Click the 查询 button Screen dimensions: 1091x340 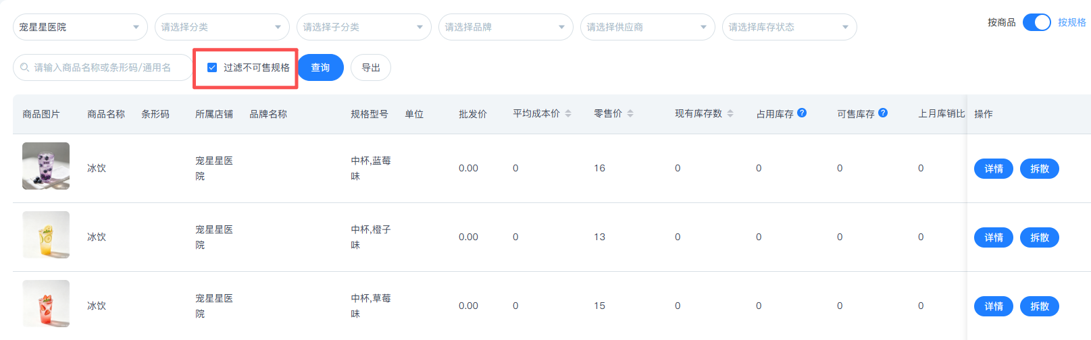320,67
